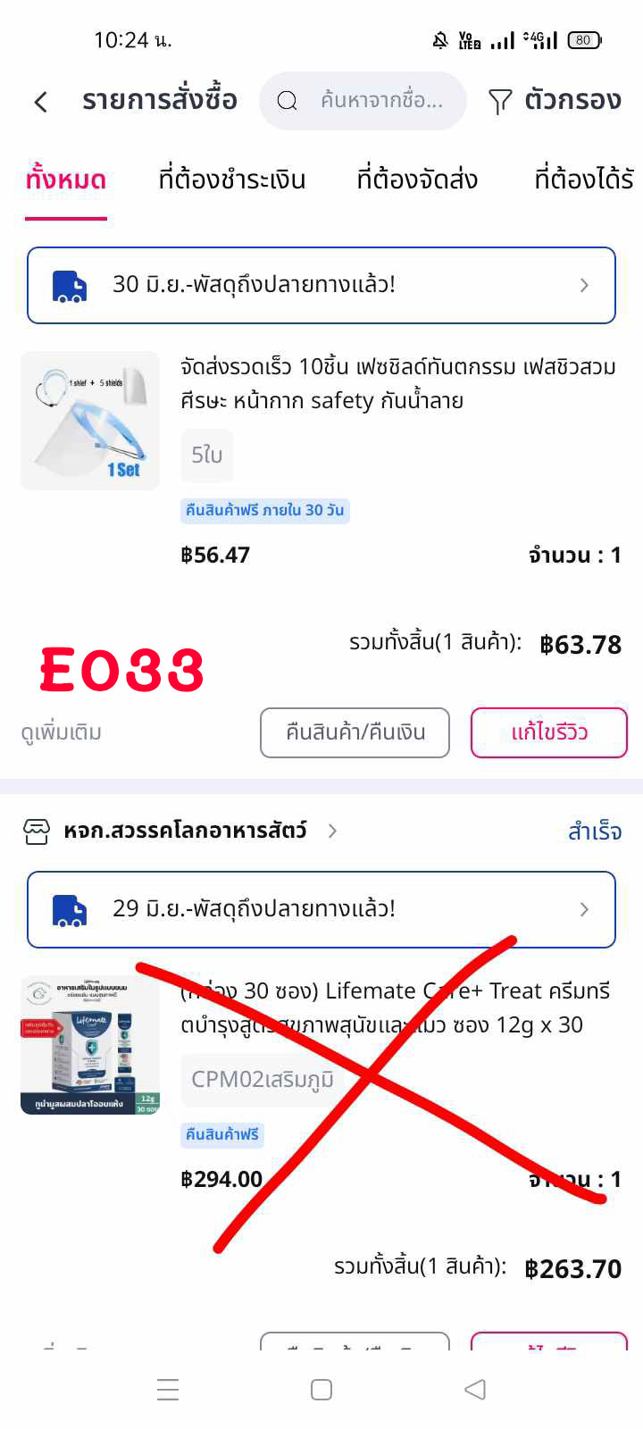The height and width of the screenshot is (1429, 643).
Task: Tap the search magnifier icon
Action: click(287, 101)
